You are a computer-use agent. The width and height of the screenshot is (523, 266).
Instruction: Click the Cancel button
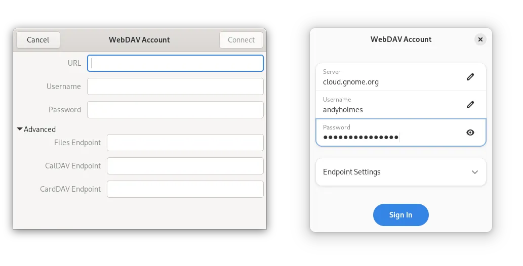[38, 40]
